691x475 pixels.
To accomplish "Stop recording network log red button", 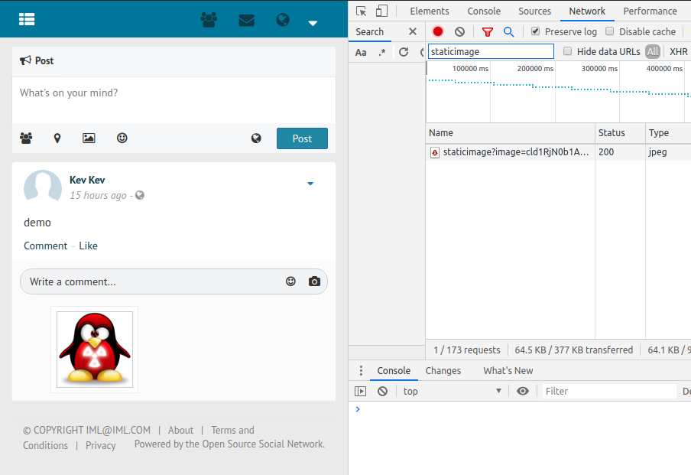I will pos(437,31).
